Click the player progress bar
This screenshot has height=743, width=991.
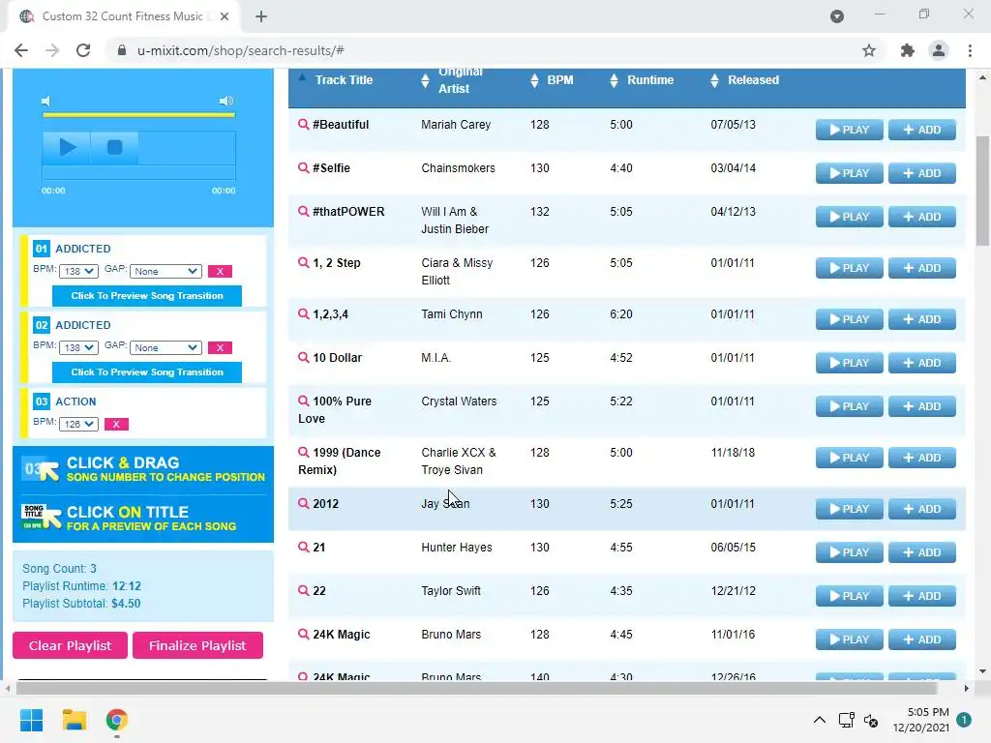(x=138, y=174)
